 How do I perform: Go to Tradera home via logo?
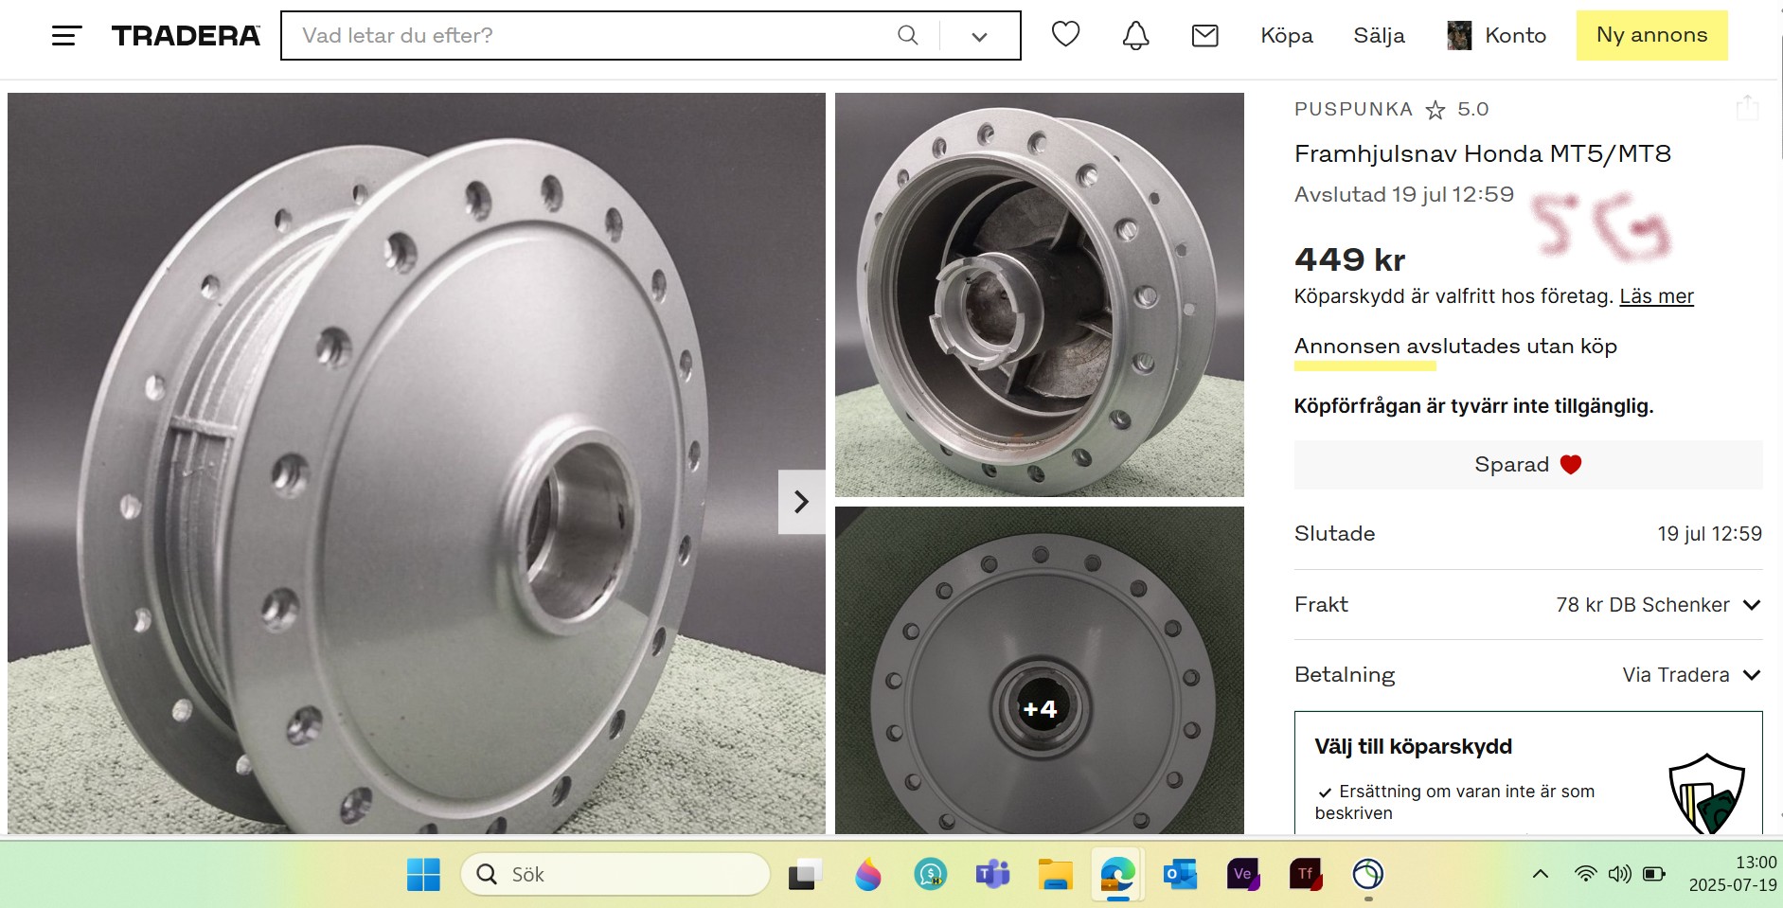point(186,36)
